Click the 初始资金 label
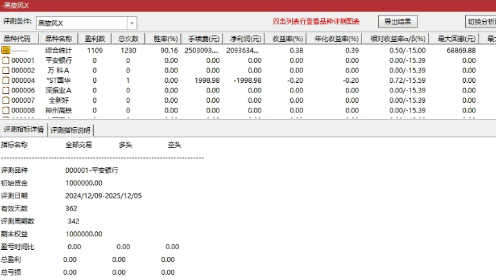This screenshot has width=496, height=280. tap(14, 183)
